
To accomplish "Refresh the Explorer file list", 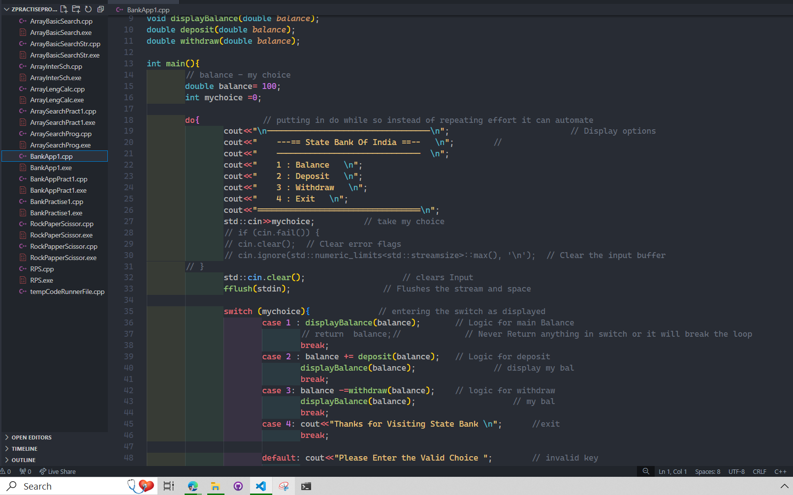I will click(88, 9).
